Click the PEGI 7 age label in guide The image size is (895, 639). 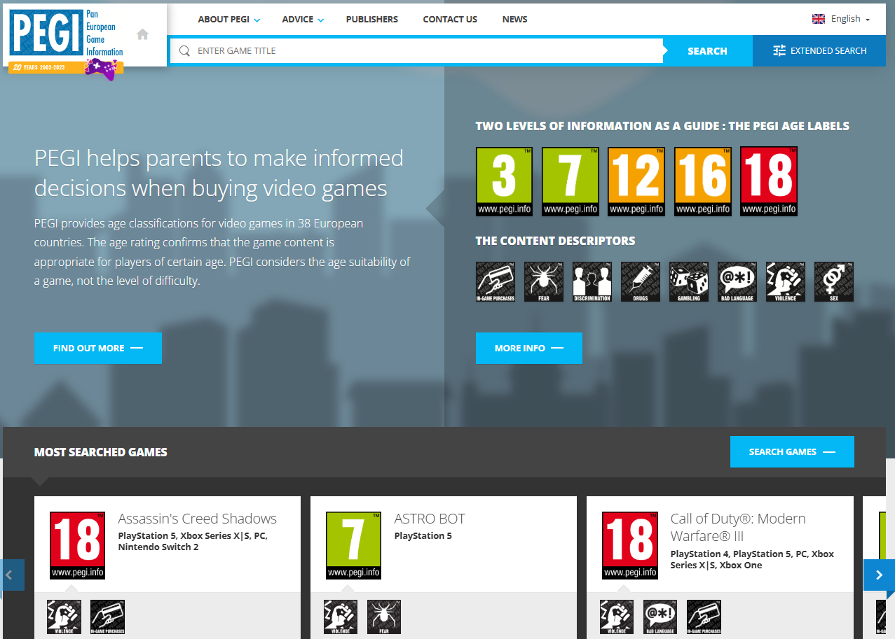point(571,181)
